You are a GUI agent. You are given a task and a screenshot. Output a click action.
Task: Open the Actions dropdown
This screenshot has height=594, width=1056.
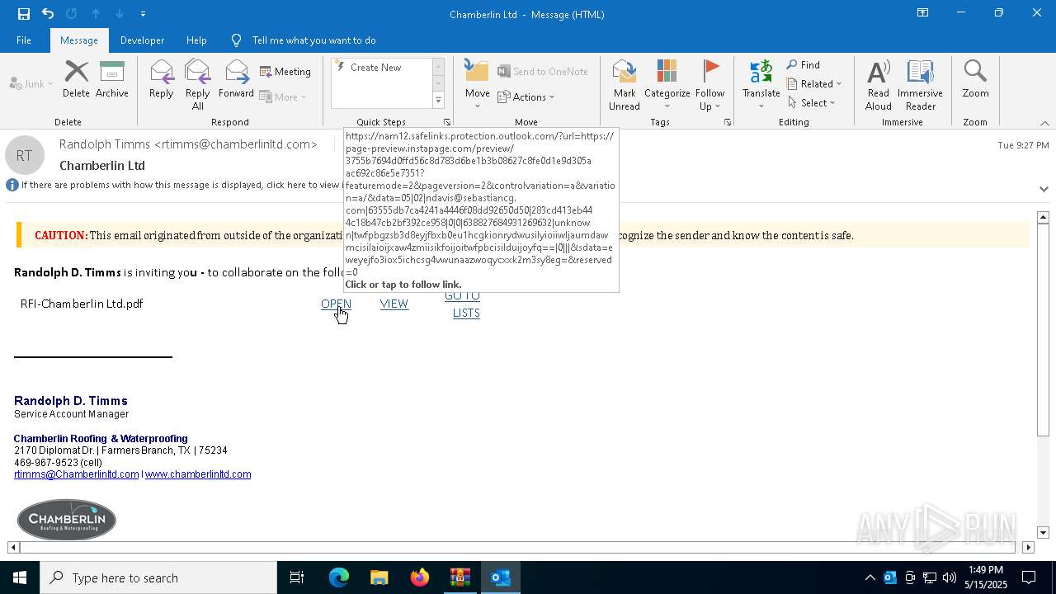[x=526, y=97]
